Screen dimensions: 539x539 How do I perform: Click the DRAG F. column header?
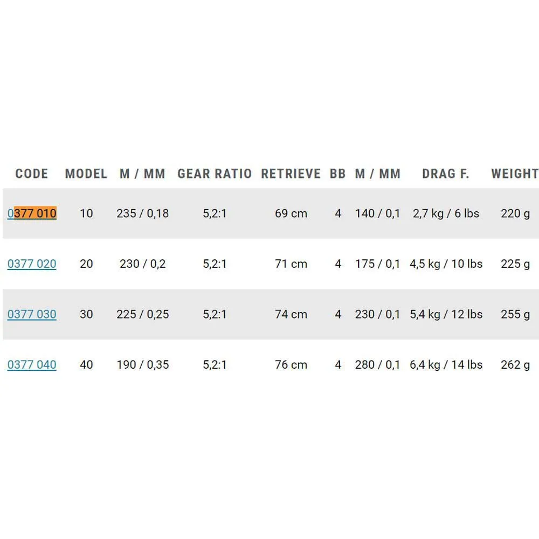(x=446, y=174)
